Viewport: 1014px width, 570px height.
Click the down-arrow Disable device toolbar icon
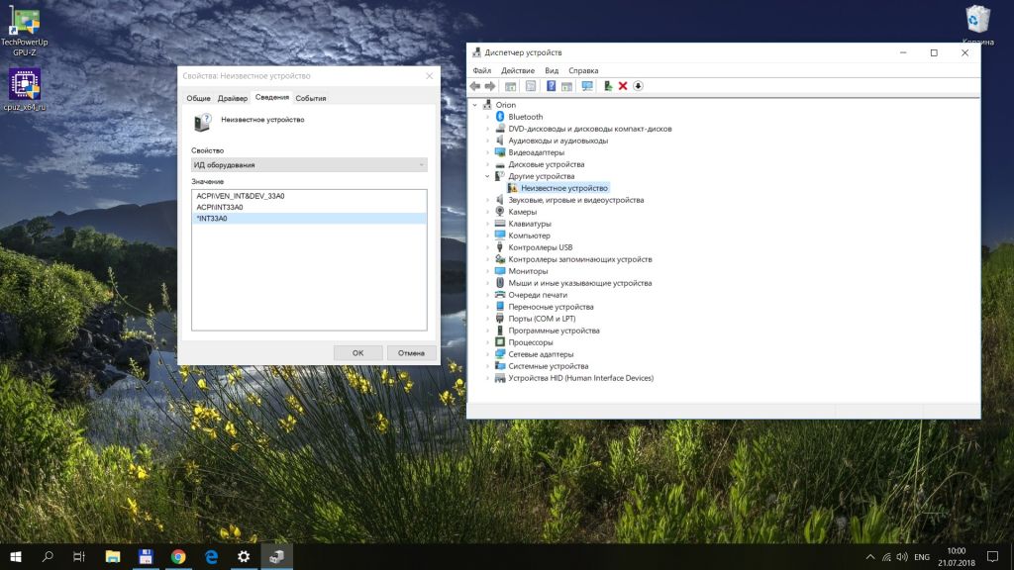pos(639,86)
